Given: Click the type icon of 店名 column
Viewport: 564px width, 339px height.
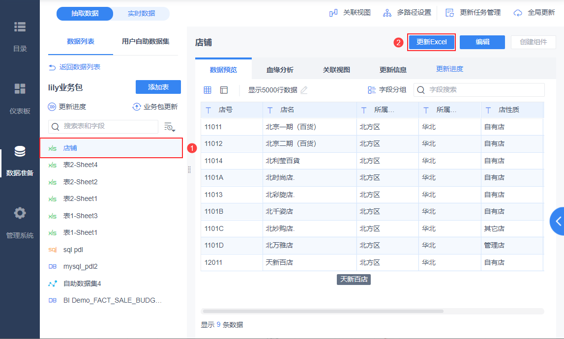Looking at the screenshot, I should 270,111.
